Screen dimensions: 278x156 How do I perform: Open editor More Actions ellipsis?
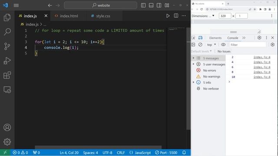coord(184,16)
